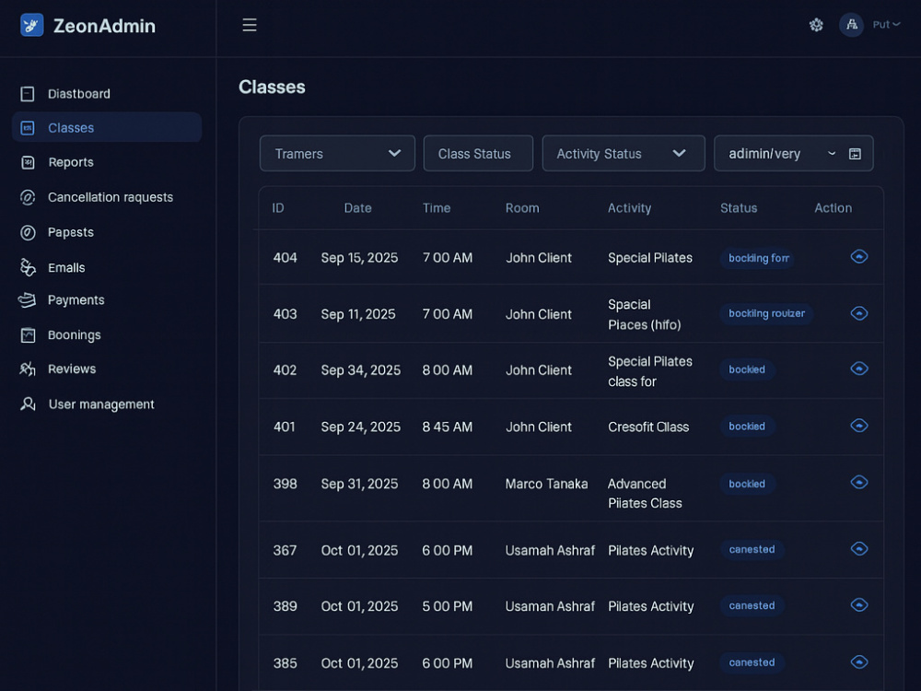Click 'Advanced Piiates Class' cell

(645, 494)
